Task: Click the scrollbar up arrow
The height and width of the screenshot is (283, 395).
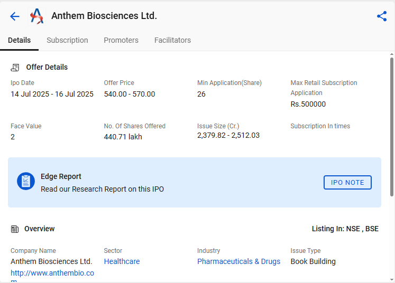Action: pyautogui.click(x=392, y=54)
